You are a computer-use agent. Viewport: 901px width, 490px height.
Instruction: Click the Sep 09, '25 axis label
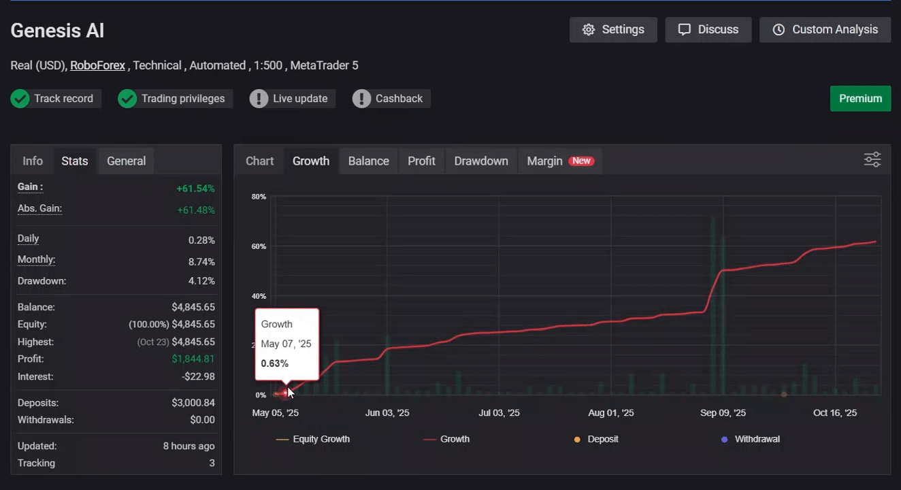coord(723,413)
